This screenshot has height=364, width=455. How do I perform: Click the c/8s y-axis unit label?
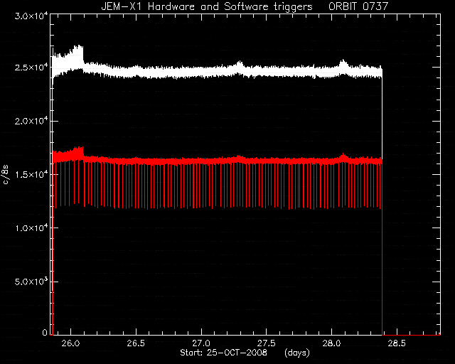5,174
